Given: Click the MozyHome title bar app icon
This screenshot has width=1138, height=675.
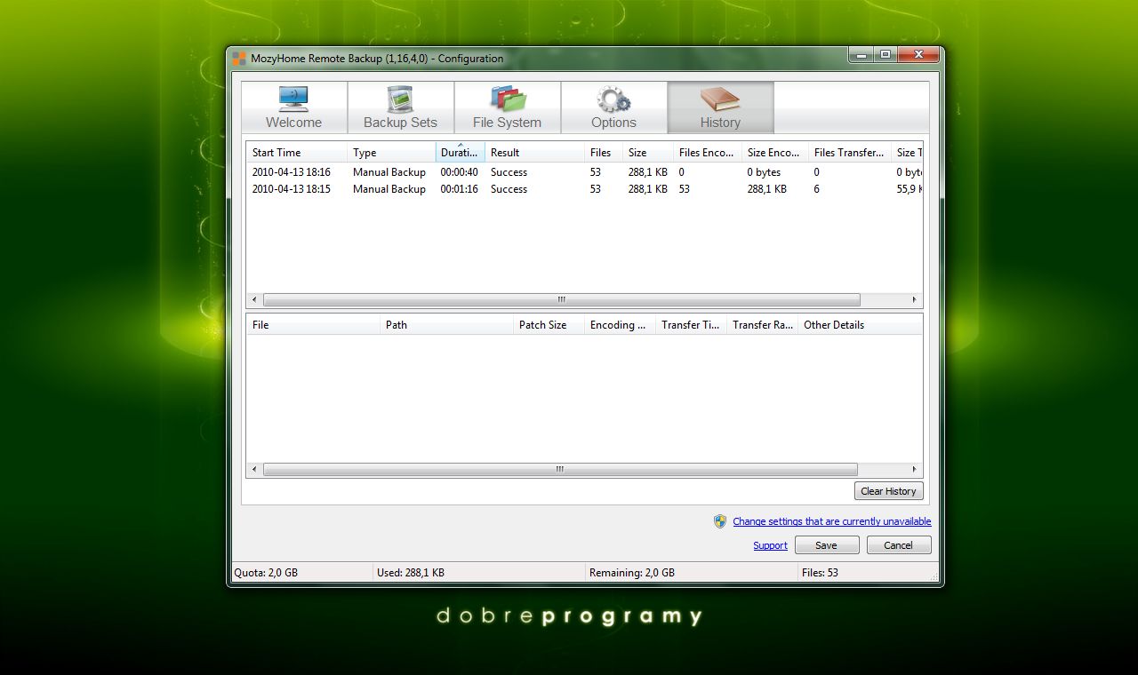Looking at the screenshot, I should tap(239, 59).
